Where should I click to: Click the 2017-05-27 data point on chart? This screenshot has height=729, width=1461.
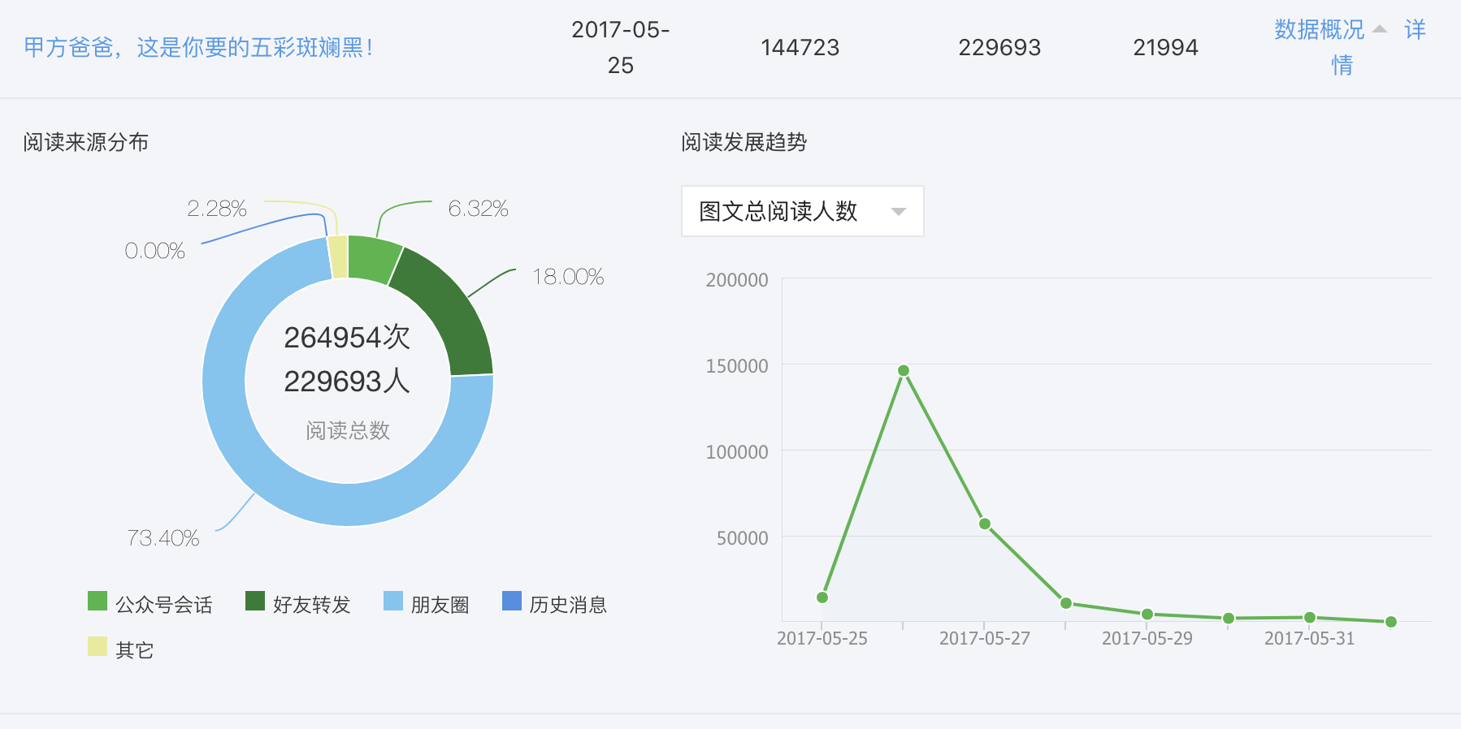tap(985, 524)
